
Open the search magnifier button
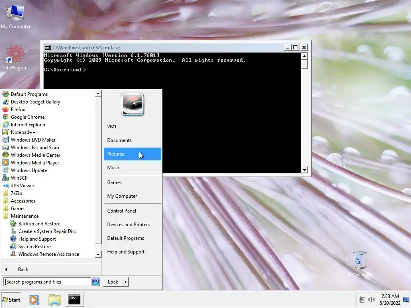coord(96,282)
